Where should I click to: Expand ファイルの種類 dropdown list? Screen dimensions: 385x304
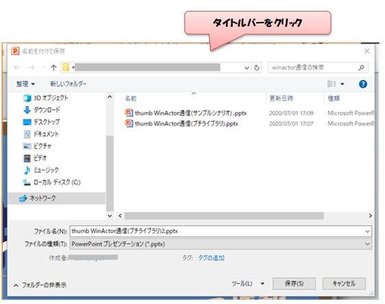pyautogui.click(x=367, y=244)
